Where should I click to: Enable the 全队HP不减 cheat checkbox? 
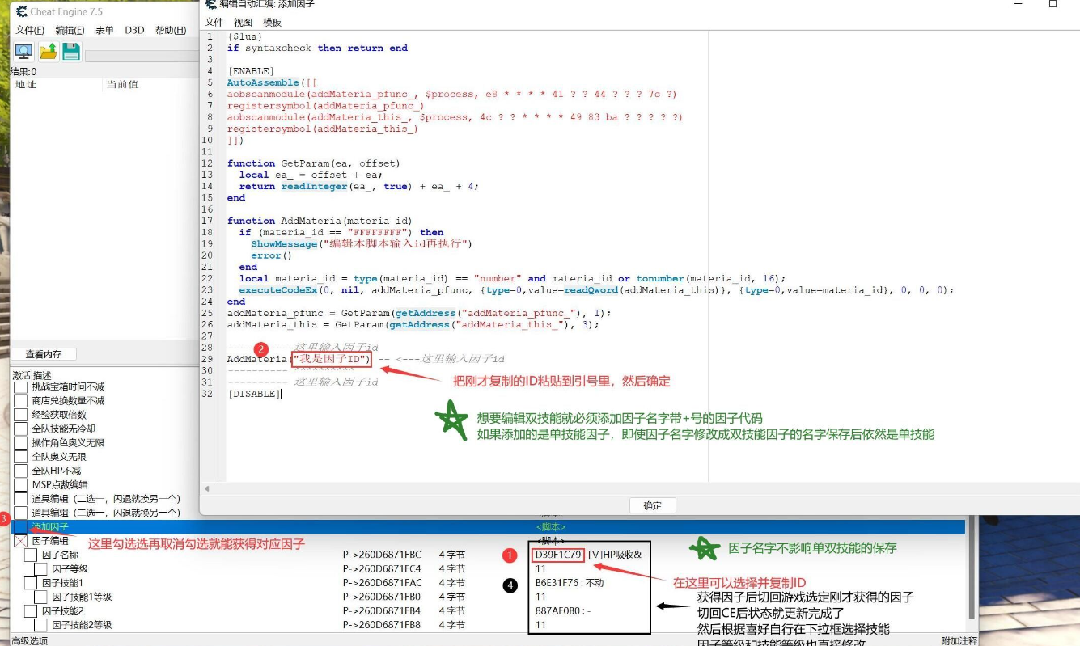pos(21,471)
